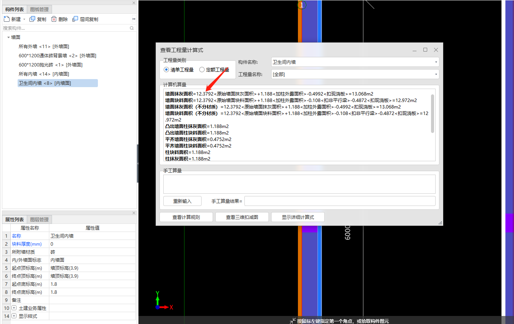Screen dimensions: 514x324
Task: Close the 构件列表 panel with X
Action: (134, 3)
